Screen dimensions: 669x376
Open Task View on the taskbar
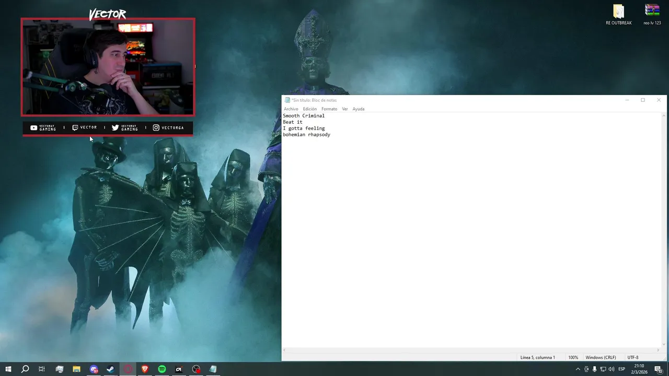[42, 369]
